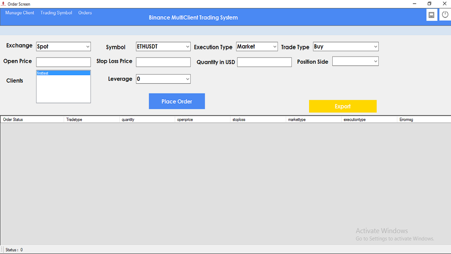Select firsttest in the Clients list

pos(63,73)
